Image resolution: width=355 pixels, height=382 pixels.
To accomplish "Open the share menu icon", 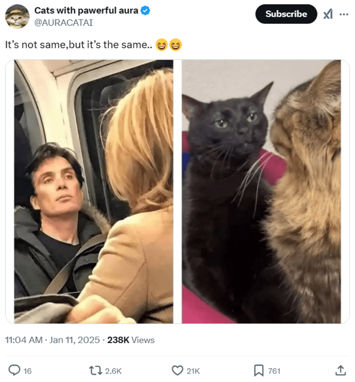I will [x=340, y=370].
